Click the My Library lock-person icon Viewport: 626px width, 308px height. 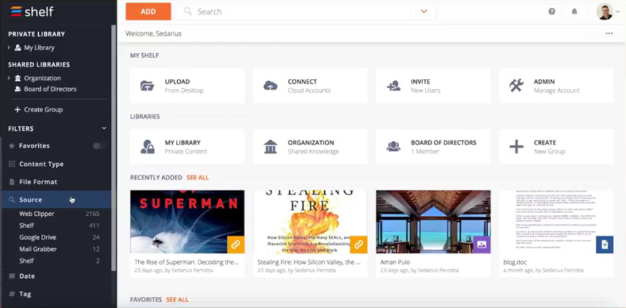pos(147,146)
